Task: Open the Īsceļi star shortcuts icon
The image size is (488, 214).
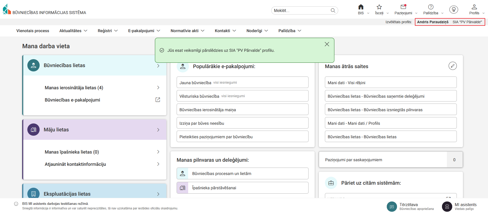Action: [x=379, y=7]
